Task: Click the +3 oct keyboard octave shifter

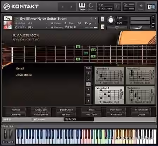Action: coord(8,142)
